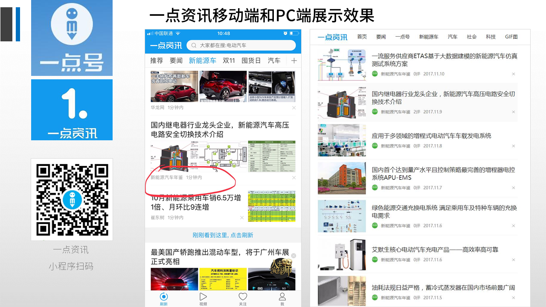Select the 新能源车 tab in mobile app
Viewport: 546px width, 307px height.
tap(203, 61)
